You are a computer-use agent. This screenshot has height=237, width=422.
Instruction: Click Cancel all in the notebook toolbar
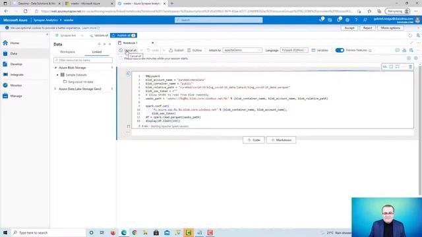pos(128,50)
